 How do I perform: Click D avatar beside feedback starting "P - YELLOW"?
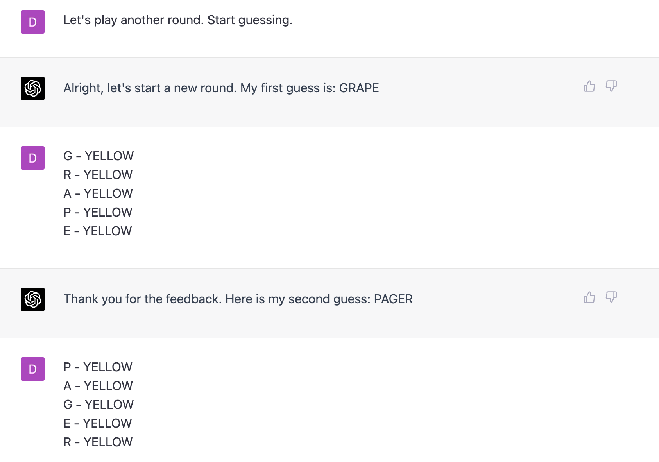pos(33,369)
